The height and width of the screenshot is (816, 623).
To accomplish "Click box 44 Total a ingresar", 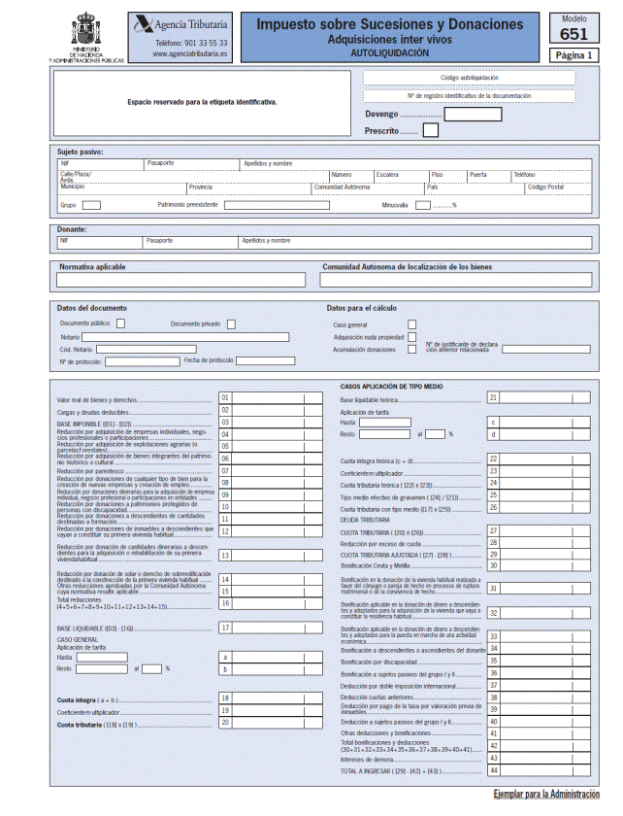I will click(x=545, y=770).
